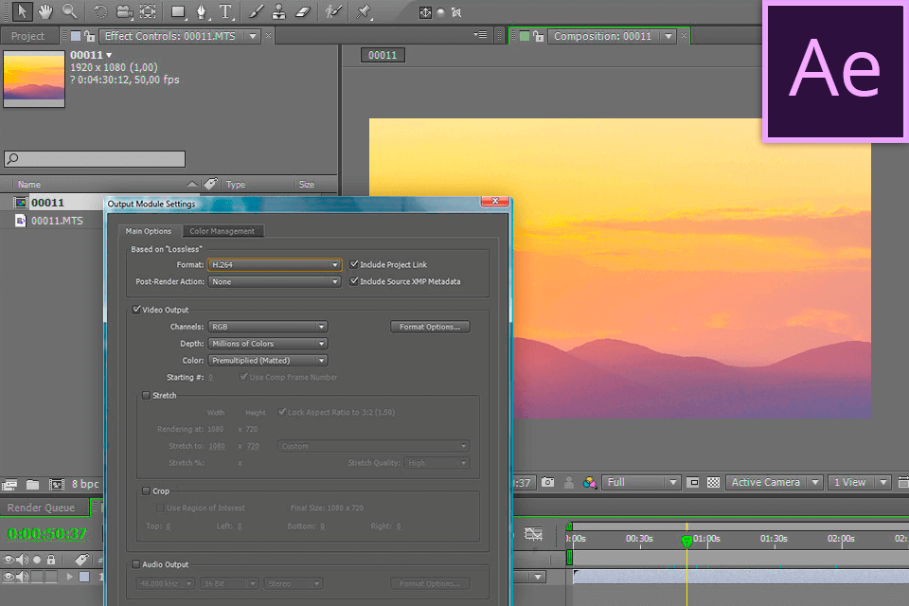Image resolution: width=909 pixels, height=606 pixels.
Task: Switch to the Main Options tab
Action: pos(149,231)
